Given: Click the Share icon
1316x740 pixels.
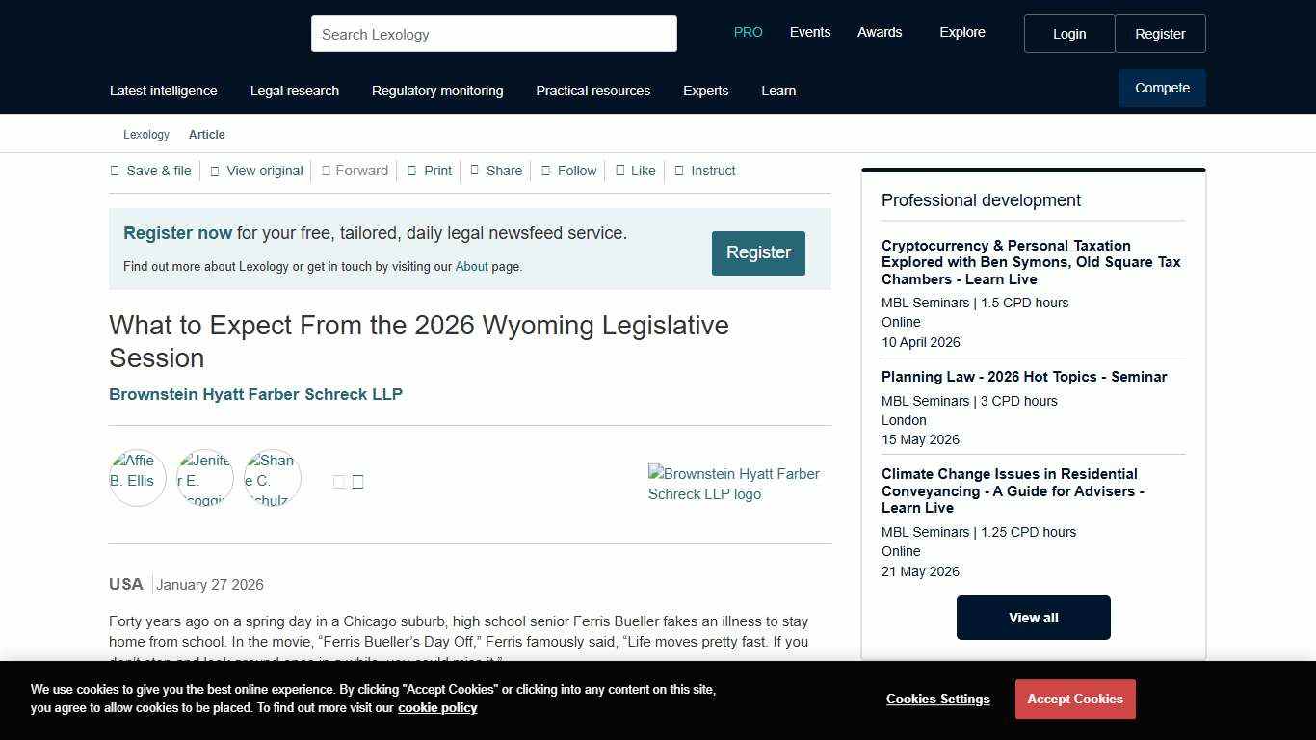Looking at the screenshot, I should pos(474,171).
